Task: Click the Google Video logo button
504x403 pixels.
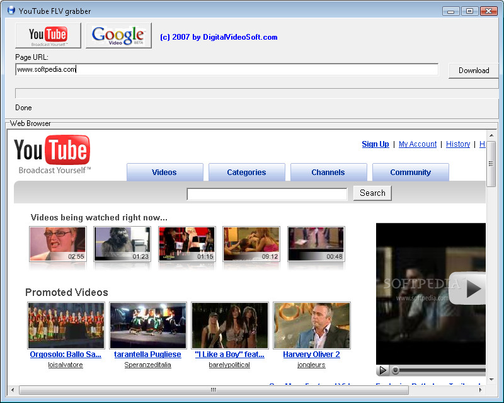Action: (x=118, y=36)
